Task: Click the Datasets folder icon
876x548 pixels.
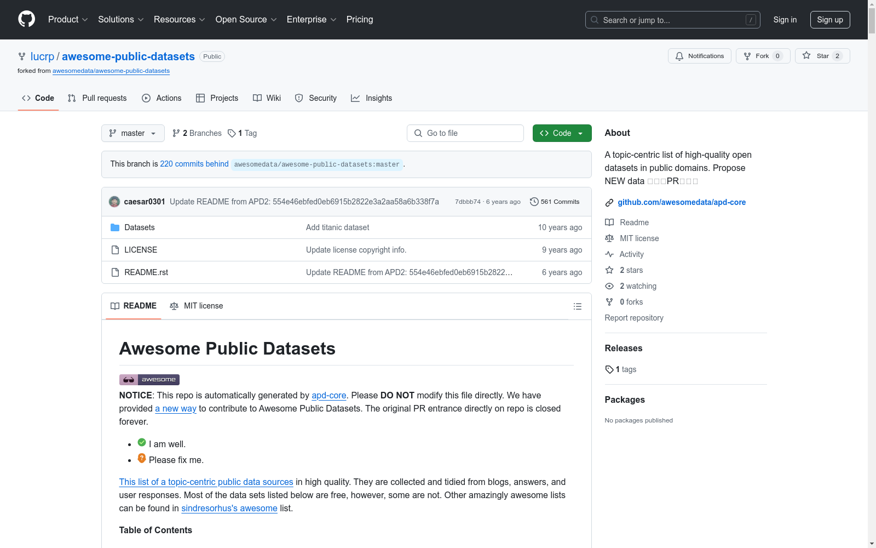Action: 116,227
